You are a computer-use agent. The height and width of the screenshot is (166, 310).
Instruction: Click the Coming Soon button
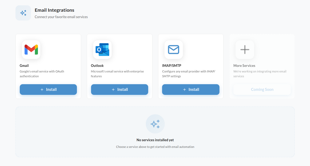[x=262, y=90]
